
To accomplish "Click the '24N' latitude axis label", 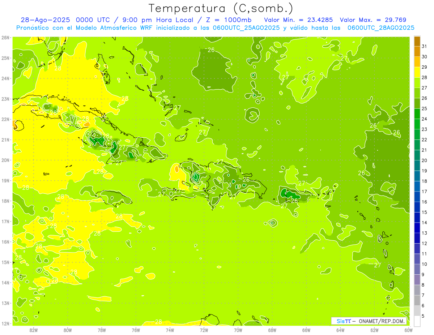I will [x=6, y=78].
